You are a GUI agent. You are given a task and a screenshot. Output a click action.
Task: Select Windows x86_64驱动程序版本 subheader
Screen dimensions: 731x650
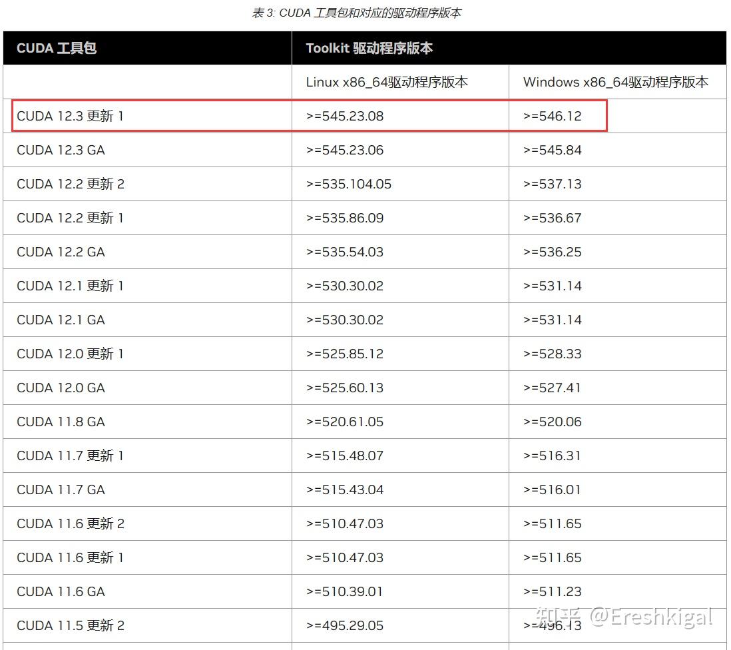(x=616, y=82)
